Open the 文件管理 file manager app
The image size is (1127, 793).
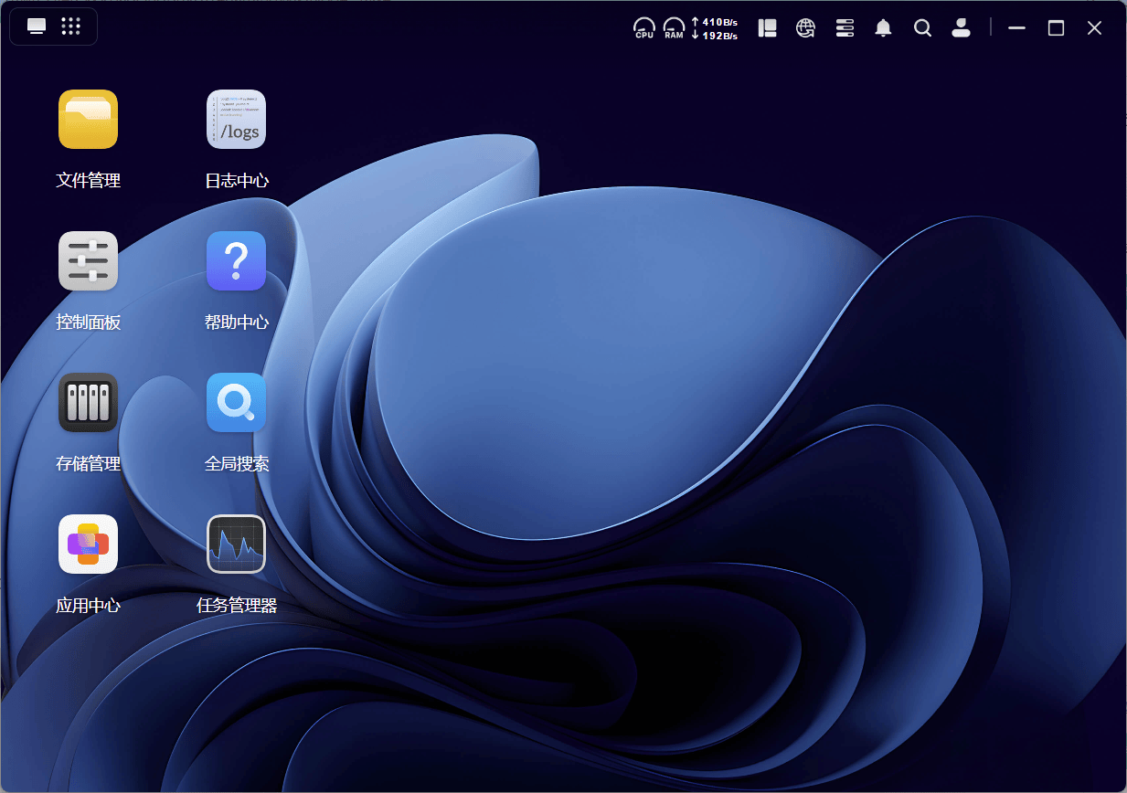88,120
